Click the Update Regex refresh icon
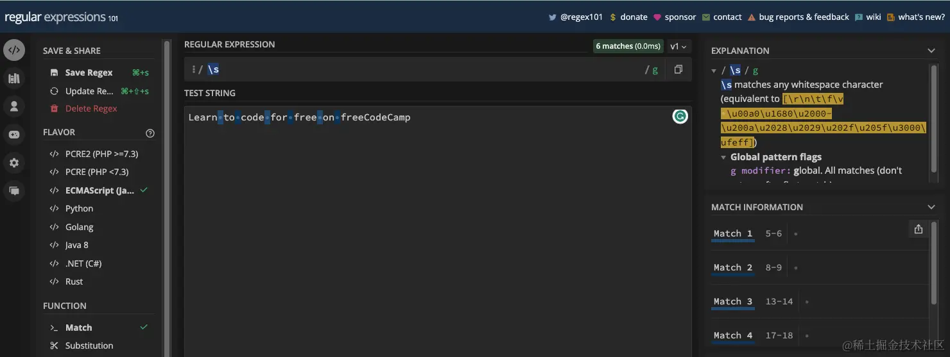This screenshot has height=357, width=950. [x=54, y=91]
